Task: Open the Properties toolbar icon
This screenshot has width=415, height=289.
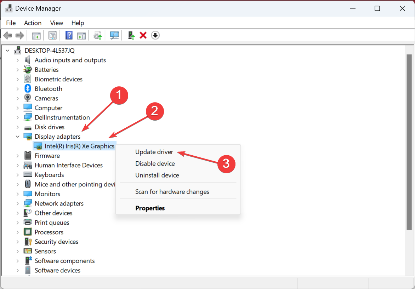Action: [52, 35]
